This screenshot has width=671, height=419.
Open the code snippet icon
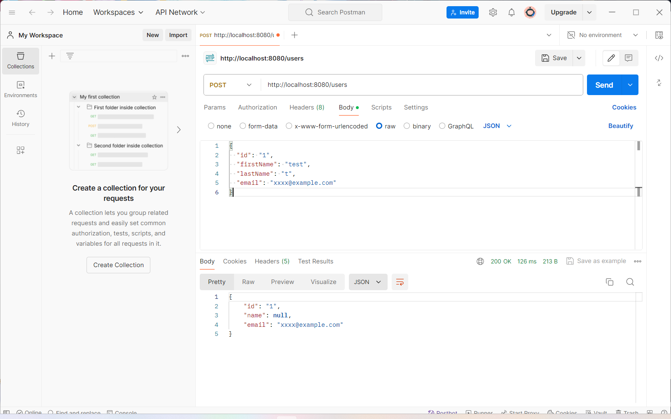pos(659,58)
